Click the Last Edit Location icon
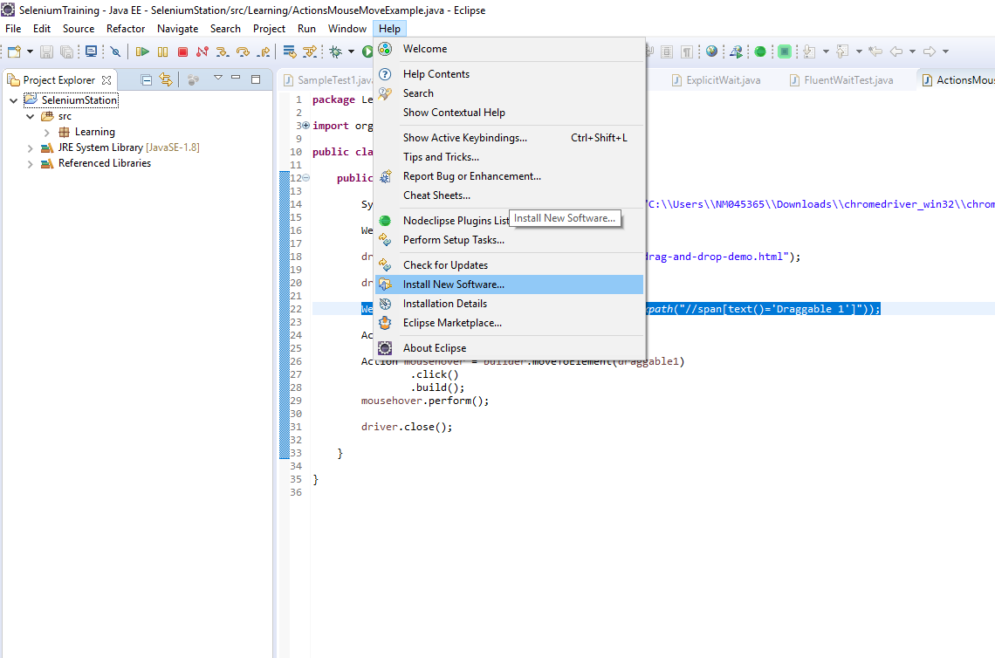995x658 pixels. point(875,51)
